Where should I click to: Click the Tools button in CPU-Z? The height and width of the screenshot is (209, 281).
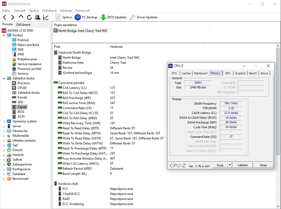[220, 165]
